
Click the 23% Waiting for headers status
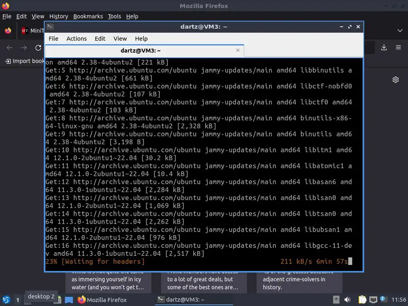[x=95, y=261]
